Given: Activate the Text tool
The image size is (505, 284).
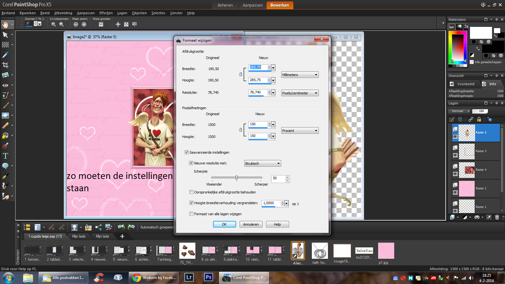Looking at the screenshot, I should point(5,156).
